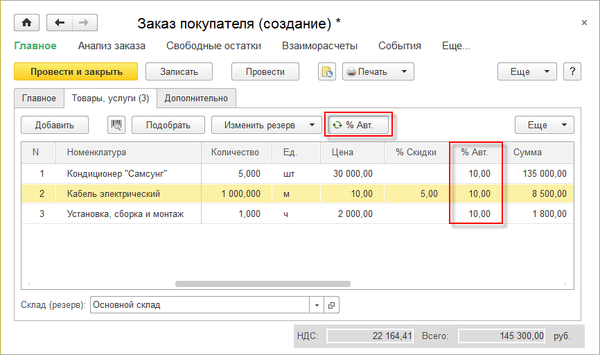This screenshot has height=355, width=600.
Task: Click the open icon beside Основной склад
Action: tap(331, 305)
